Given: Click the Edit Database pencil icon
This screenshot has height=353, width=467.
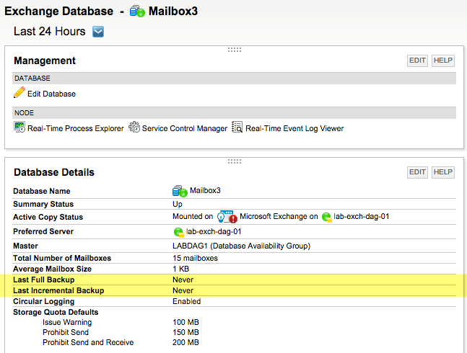Looking at the screenshot, I should point(19,92).
